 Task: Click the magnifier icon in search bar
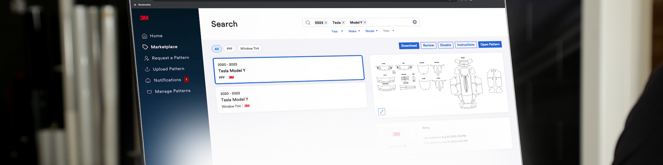(x=308, y=22)
